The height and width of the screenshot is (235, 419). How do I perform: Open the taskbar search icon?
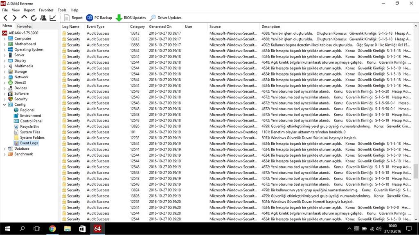pyautogui.click(x=22, y=228)
